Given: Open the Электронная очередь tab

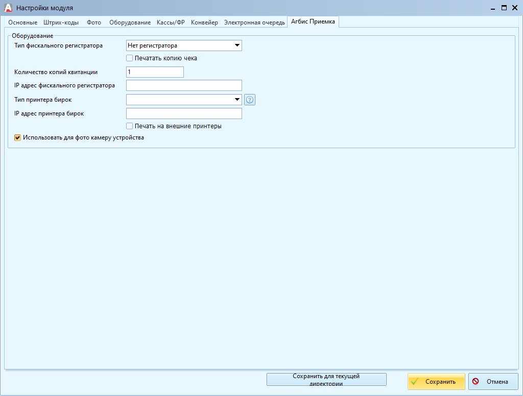Looking at the screenshot, I should [x=254, y=22].
